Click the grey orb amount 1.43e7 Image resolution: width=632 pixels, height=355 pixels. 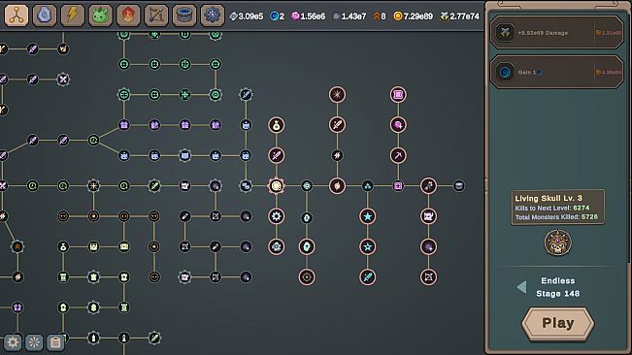pos(349,16)
